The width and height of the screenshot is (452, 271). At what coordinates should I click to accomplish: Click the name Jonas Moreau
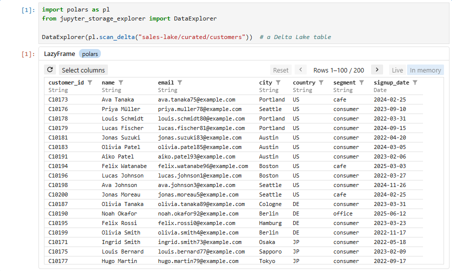coord(121,195)
